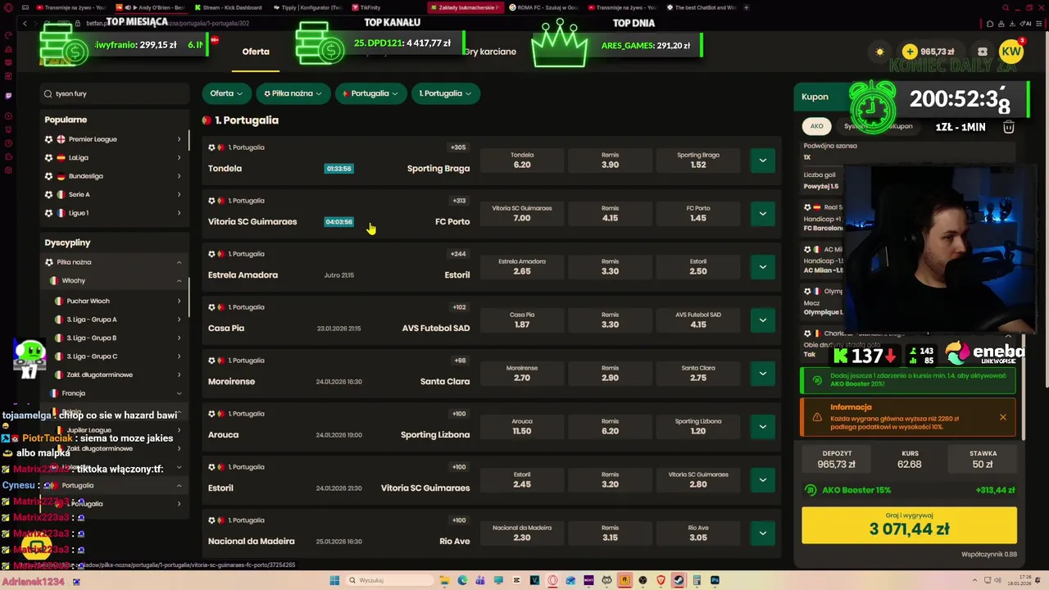Open Bundesliga in Popularne list

point(113,176)
